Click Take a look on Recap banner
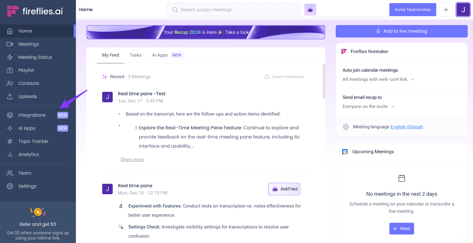 pos(237,32)
